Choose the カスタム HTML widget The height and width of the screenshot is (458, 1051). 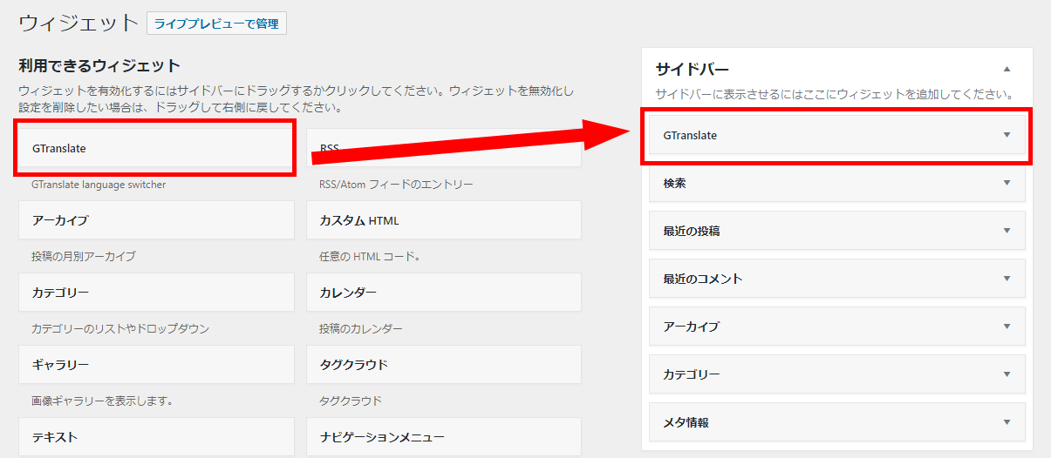tap(443, 220)
